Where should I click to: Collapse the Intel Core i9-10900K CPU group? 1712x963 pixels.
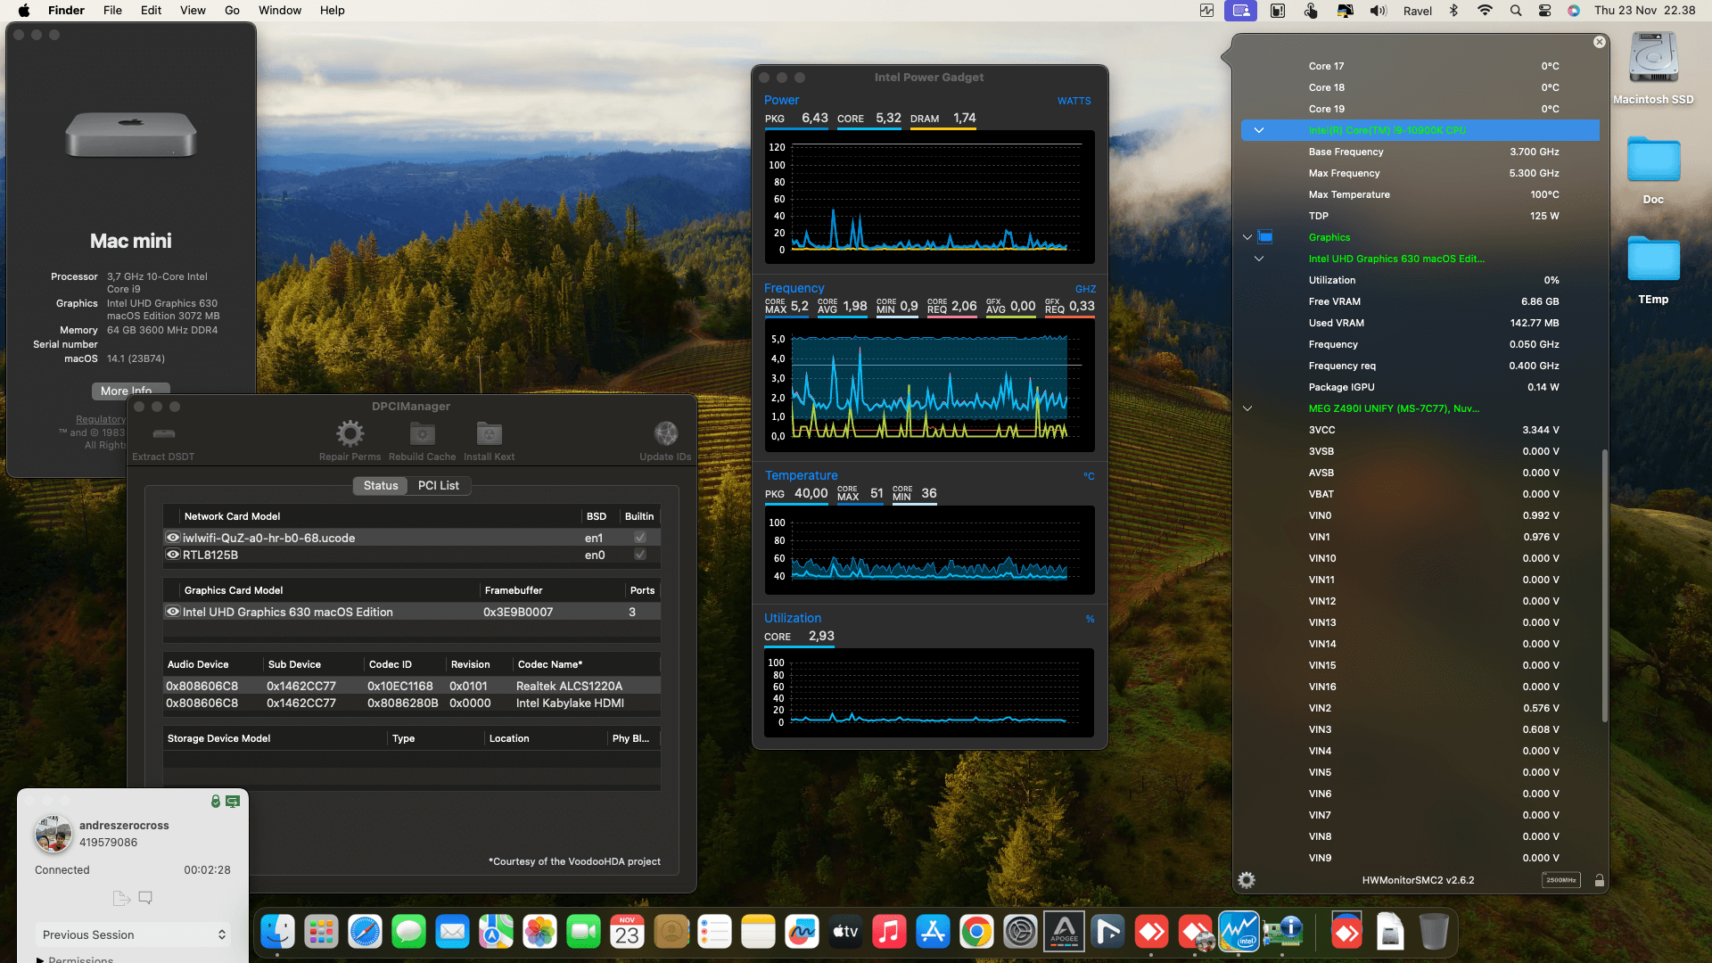click(x=1259, y=130)
